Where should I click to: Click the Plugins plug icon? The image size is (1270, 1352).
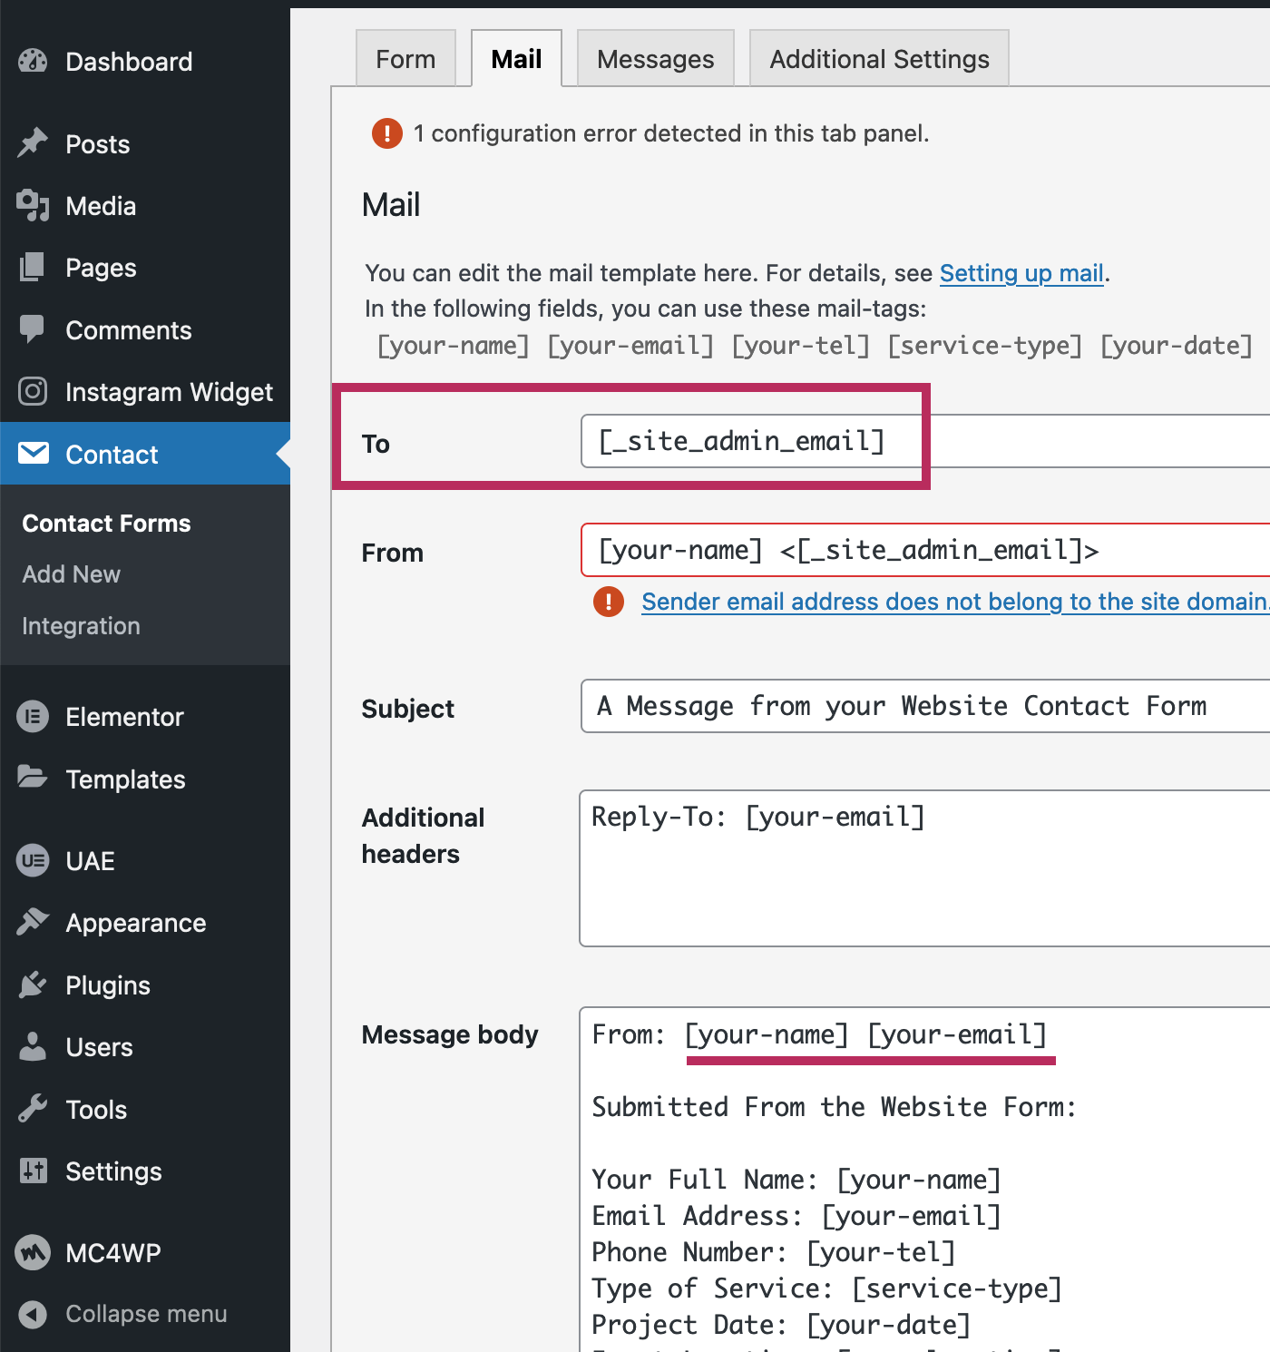(33, 985)
